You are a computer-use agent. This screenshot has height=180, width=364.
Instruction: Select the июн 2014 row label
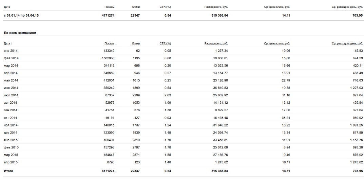(x=11, y=88)
